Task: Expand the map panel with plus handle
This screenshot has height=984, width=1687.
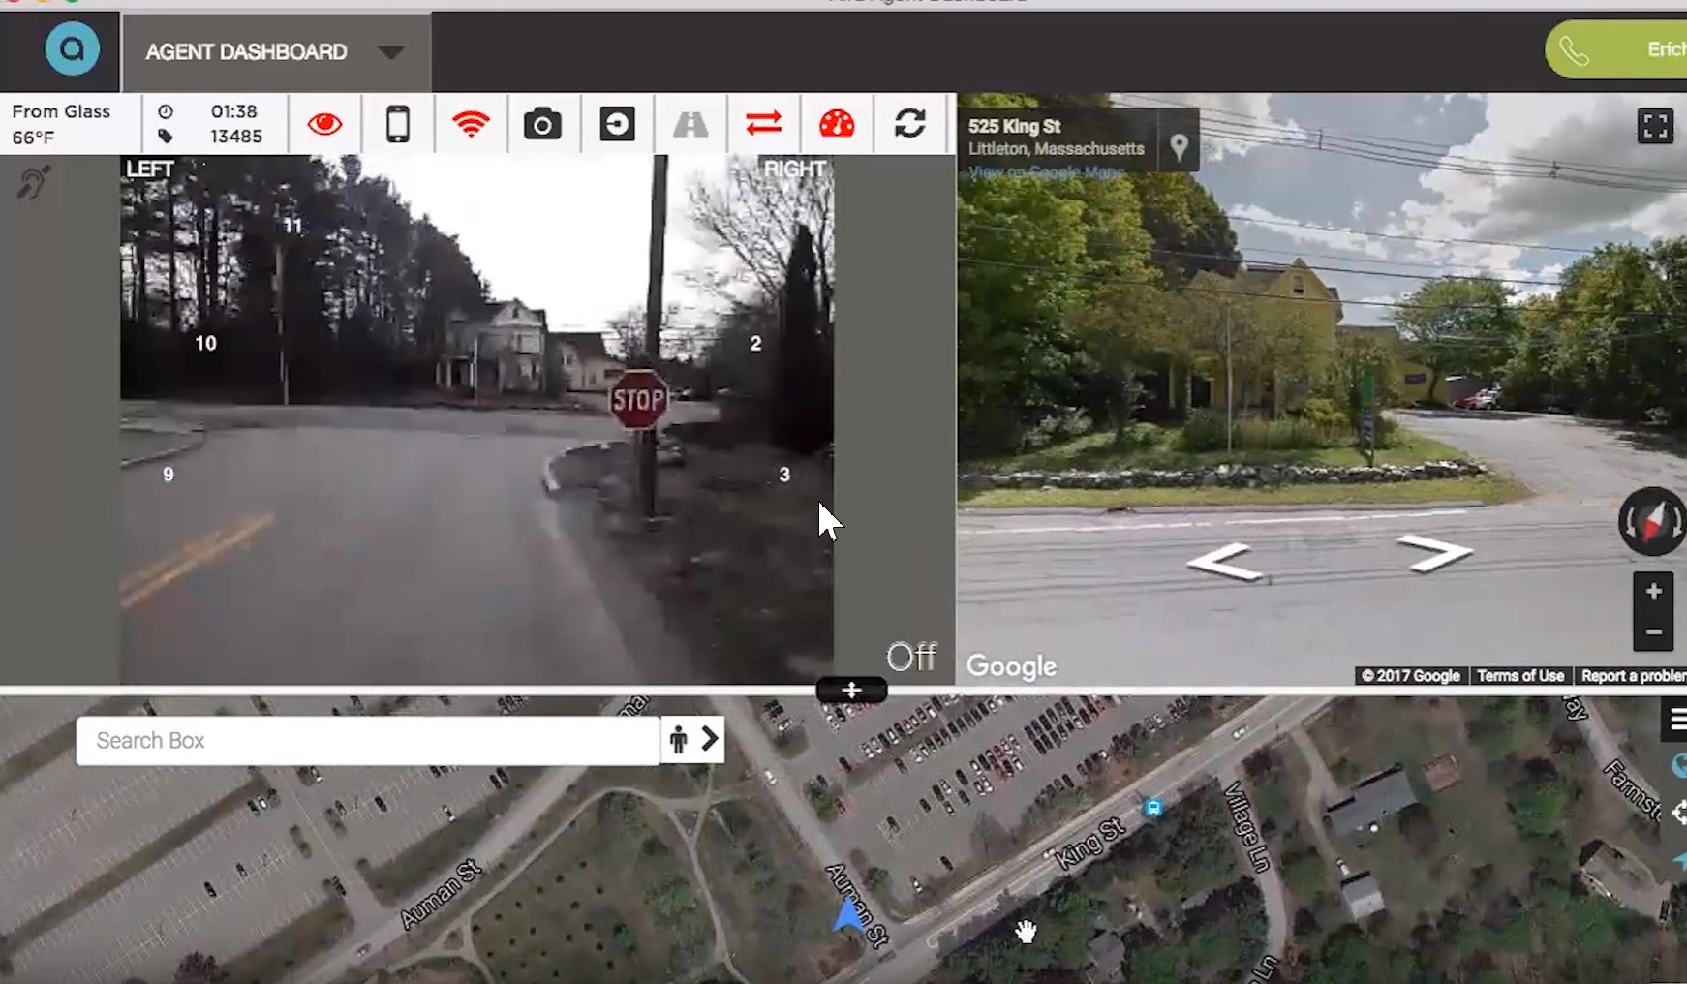Action: 851,690
